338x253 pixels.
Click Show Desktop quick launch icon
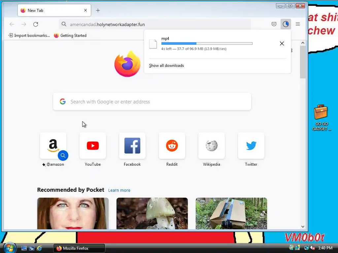(x=24, y=248)
